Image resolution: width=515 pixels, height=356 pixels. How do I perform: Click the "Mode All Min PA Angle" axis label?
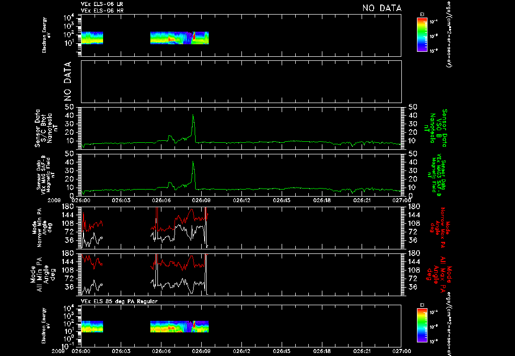click(43, 274)
